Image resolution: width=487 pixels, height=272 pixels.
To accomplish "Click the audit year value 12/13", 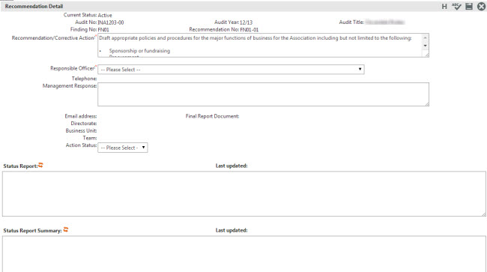I will tap(246, 22).
